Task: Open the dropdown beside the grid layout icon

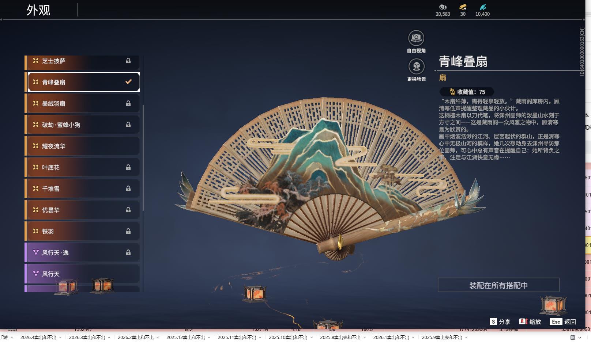Action: click(580, 338)
